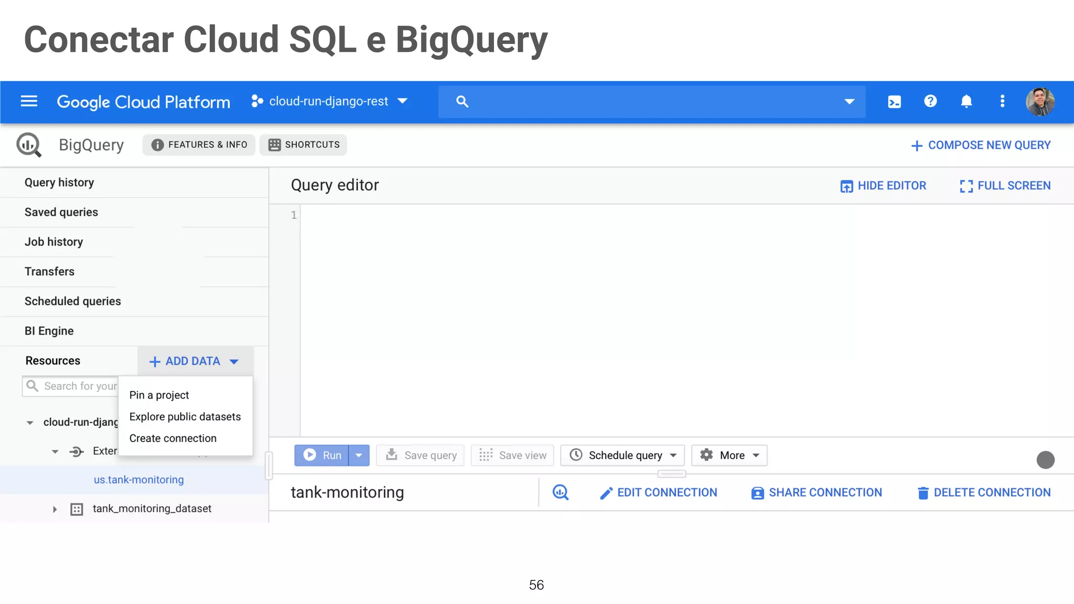This screenshot has width=1074, height=604.
Task: Click the query connection magnifier icon
Action: click(561, 492)
